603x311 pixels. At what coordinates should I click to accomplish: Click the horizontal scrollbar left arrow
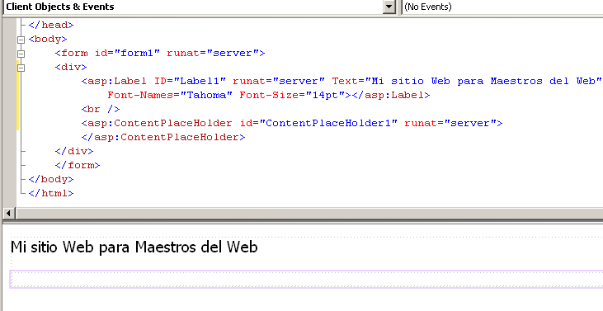[x=9, y=213]
